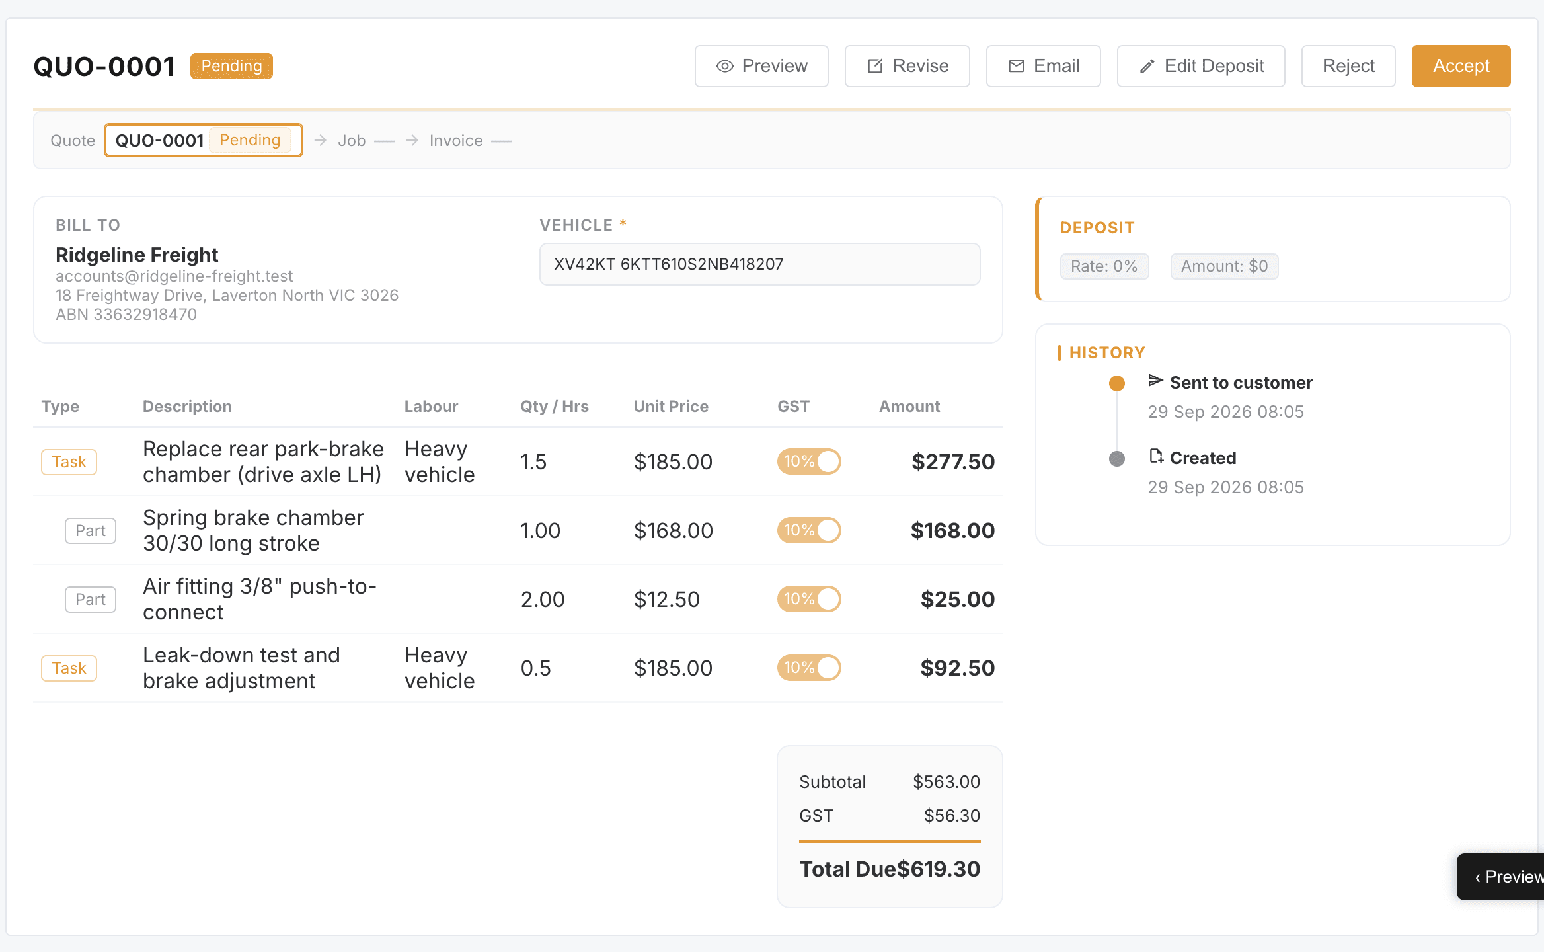This screenshot has width=1544, height=952.
Task: Select the Job step in workflow bar
Action: (x=352, y=141)
